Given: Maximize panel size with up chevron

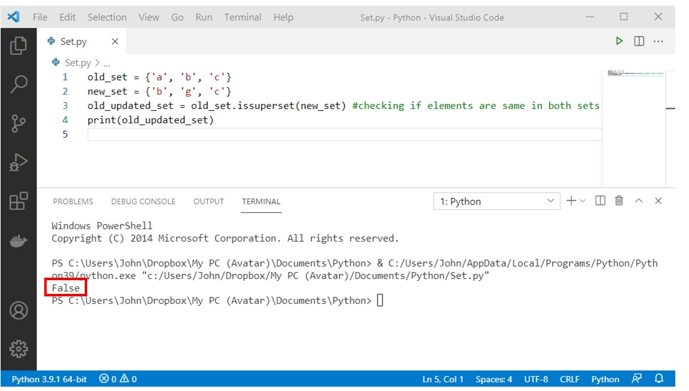Looking at the screenshot, I should click(x=639, y=200).
